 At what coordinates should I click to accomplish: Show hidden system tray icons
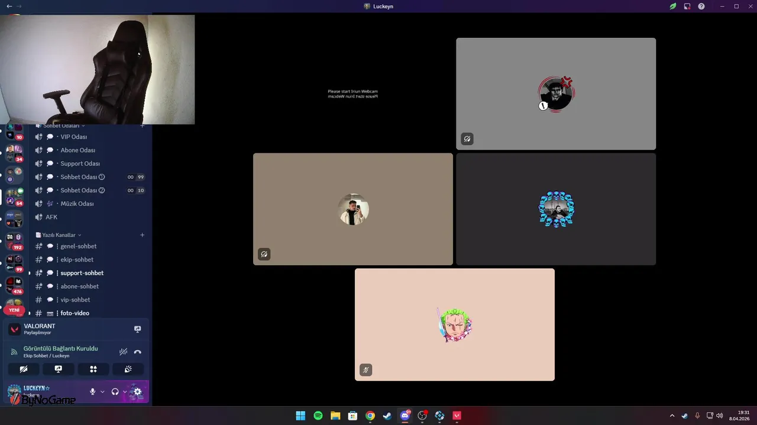672,416
